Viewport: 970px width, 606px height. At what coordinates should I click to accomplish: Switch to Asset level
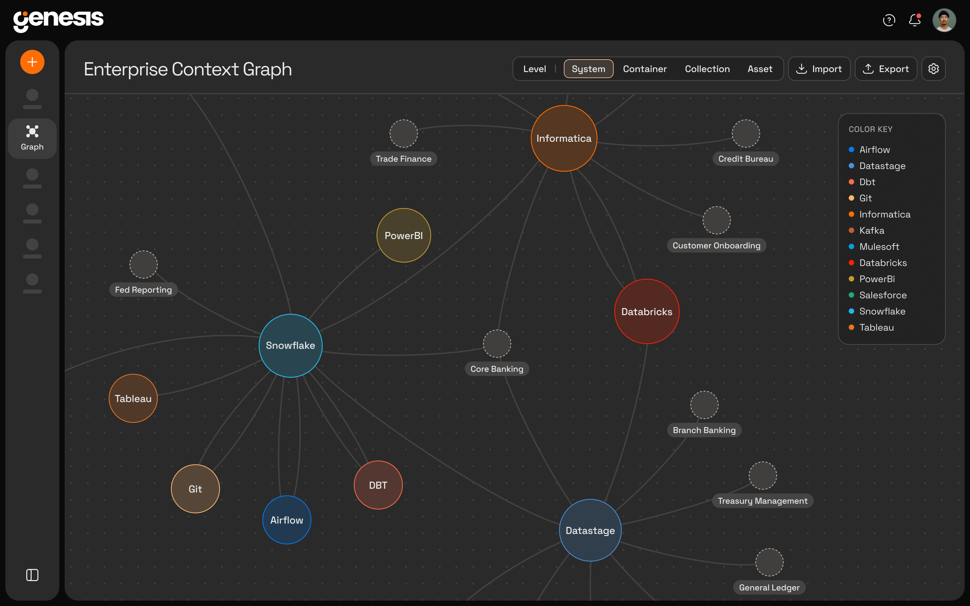coord(759,69)
